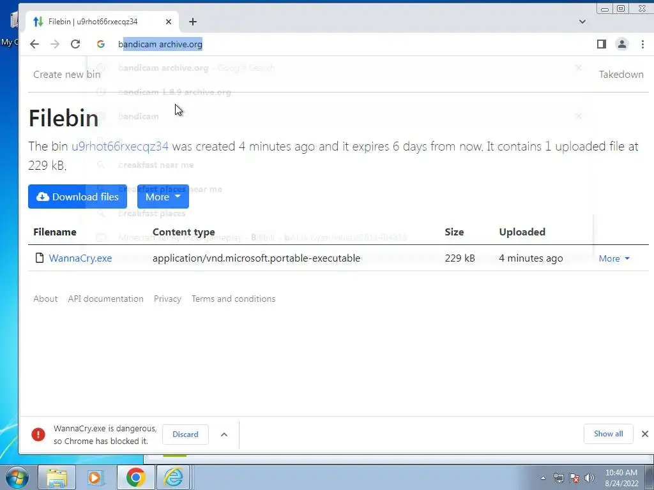Click the Uploaded column header
Screen dimensions: 654x490
click(522, 232)
